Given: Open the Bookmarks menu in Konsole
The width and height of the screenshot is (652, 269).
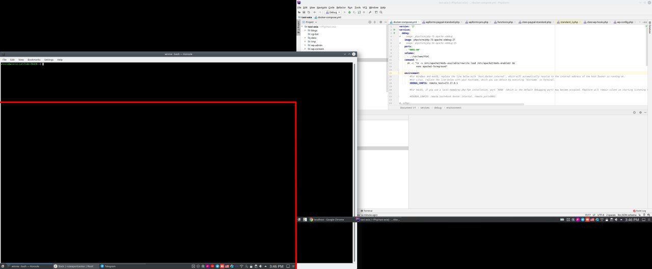Looking at the screenshot, I should (34, 60).
